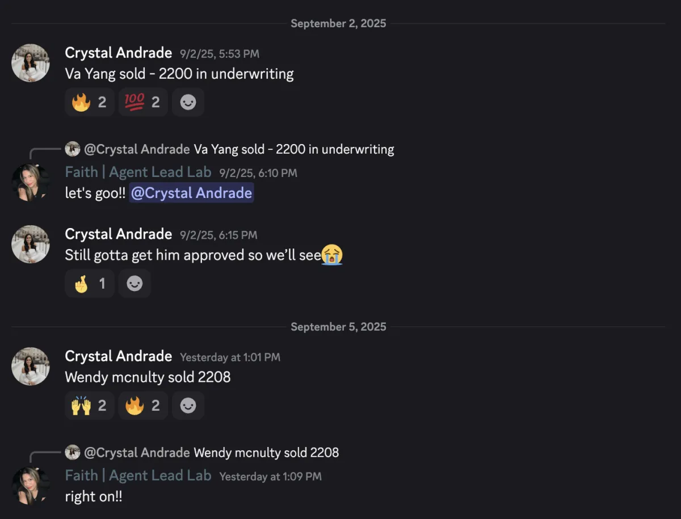Viewport: 681px width, 519px height.
Task: Toggle raised hands reaction on Wendy mcnulty message
Action: (89, 406)
